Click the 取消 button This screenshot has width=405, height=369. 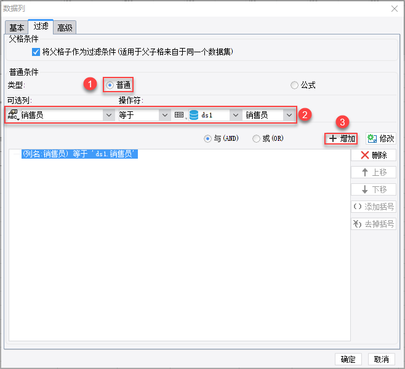tap(381, 359)
